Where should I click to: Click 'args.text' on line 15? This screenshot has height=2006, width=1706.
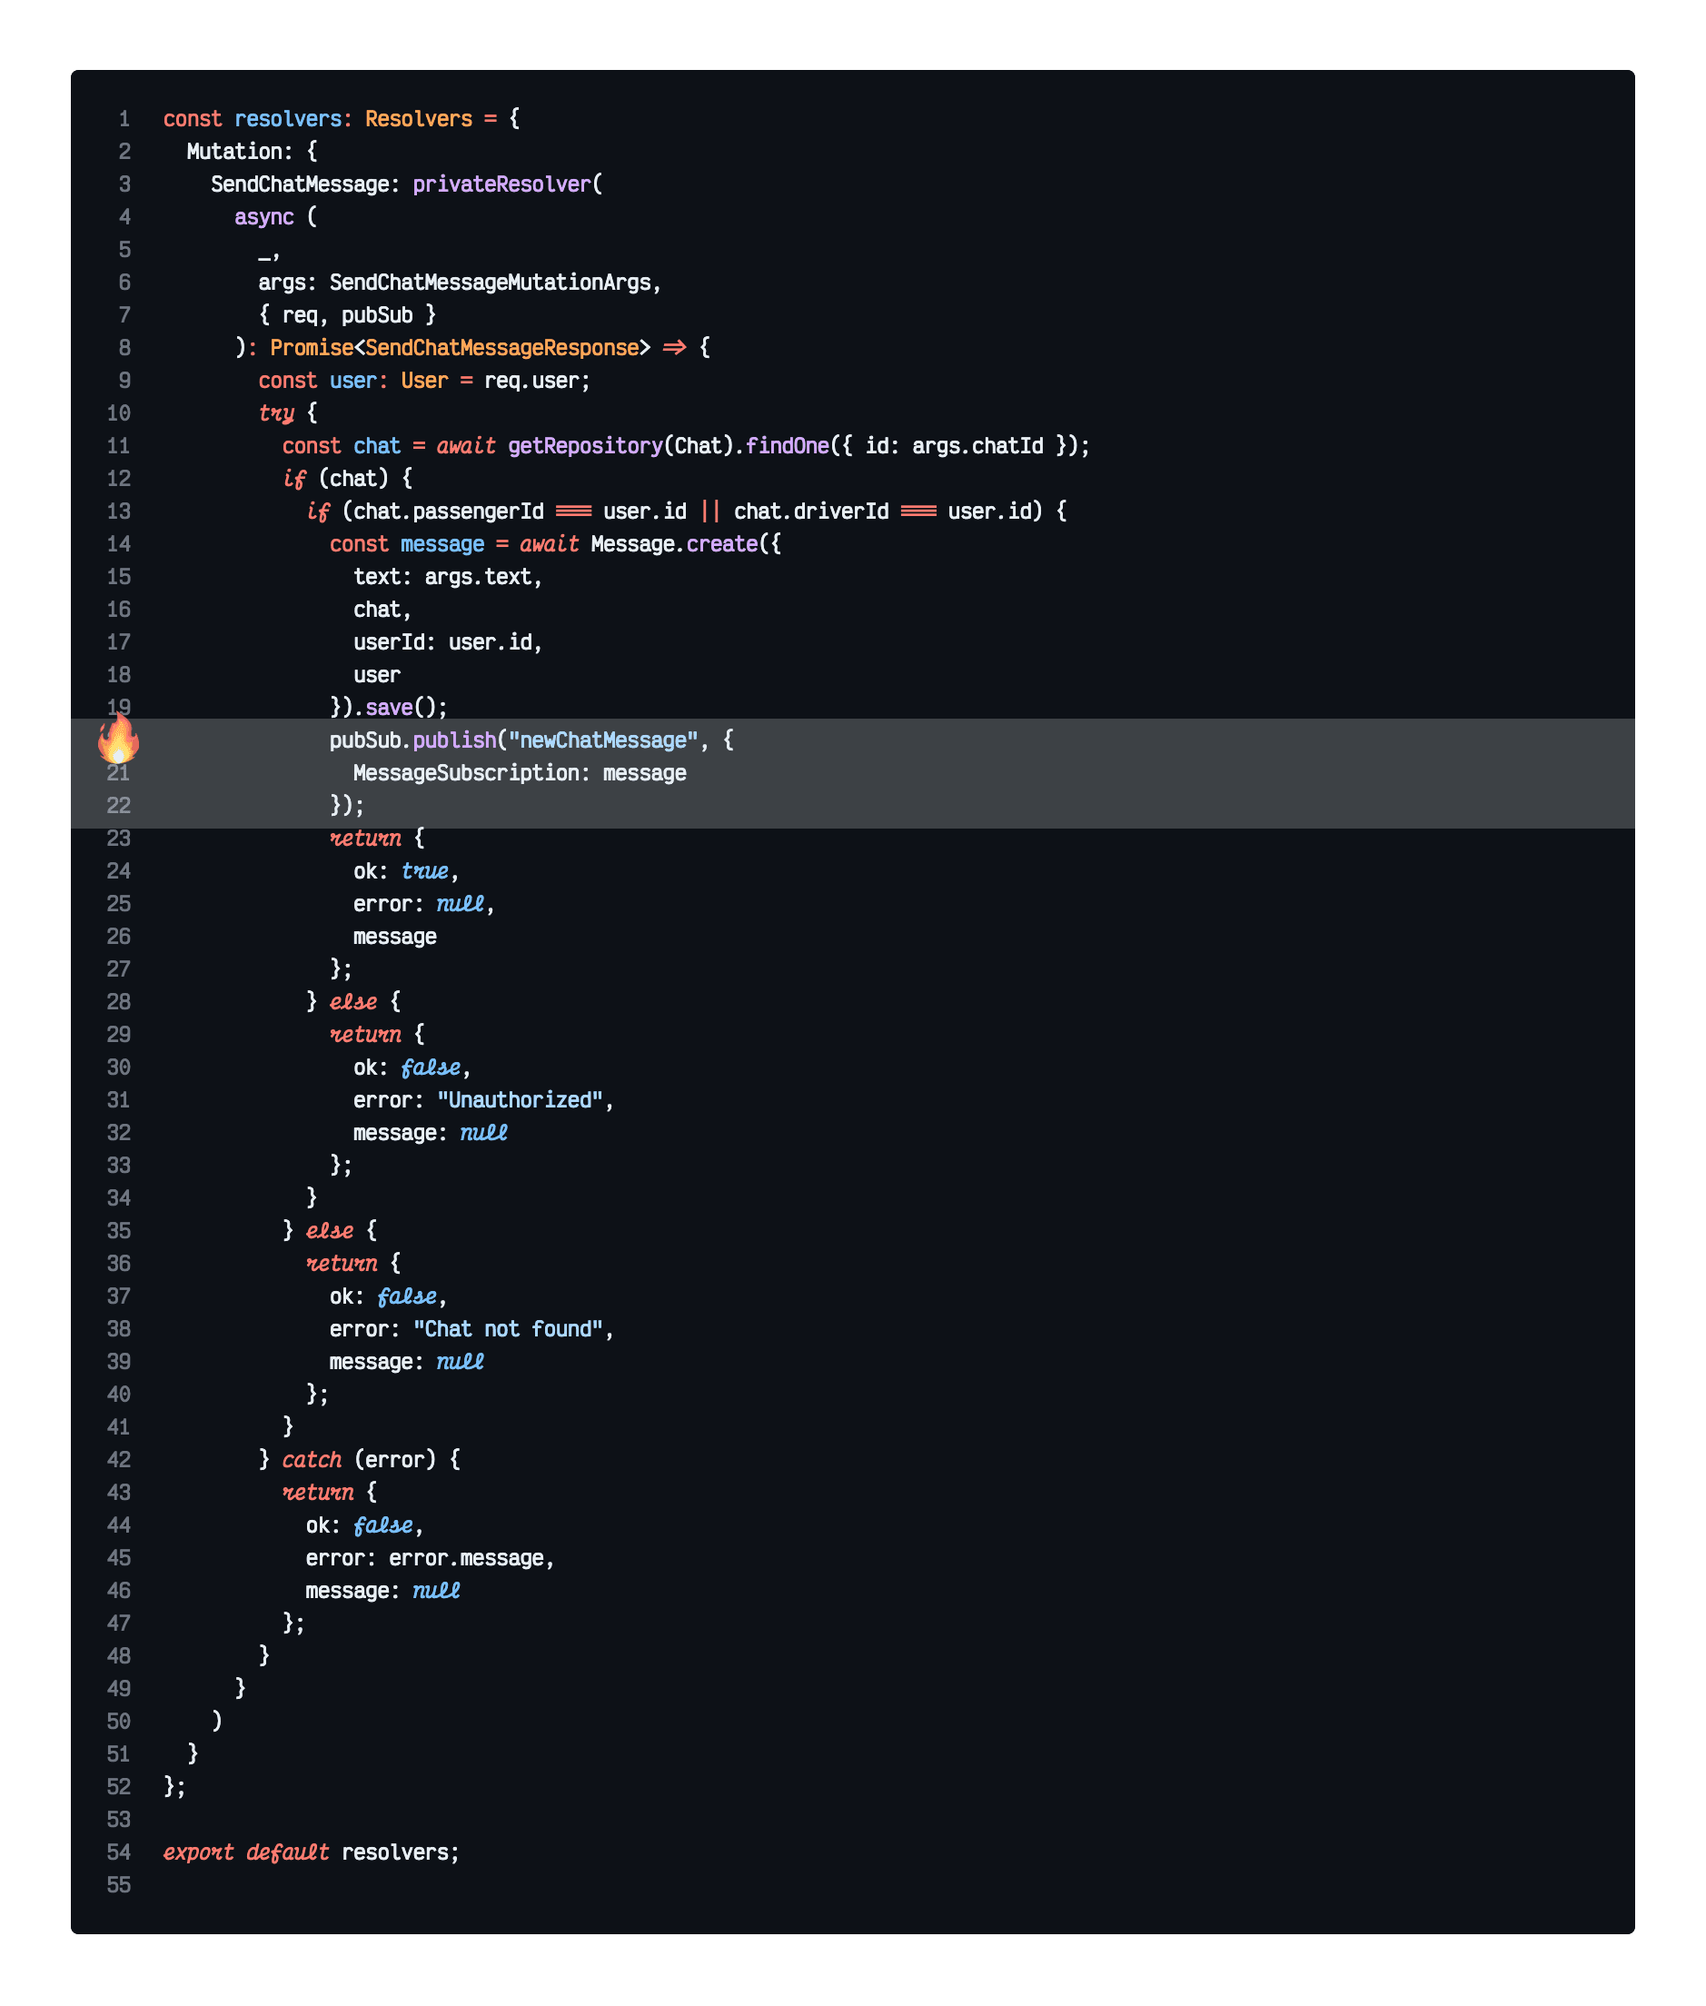click(478, 578)
